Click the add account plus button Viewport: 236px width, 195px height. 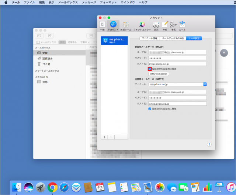[104, 137]
